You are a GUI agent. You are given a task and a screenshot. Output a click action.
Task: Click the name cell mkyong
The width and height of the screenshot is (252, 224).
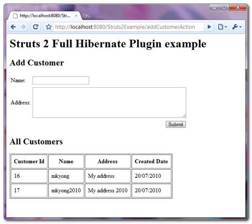66,176
